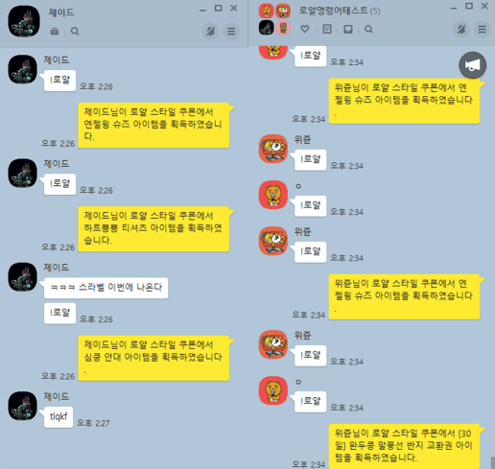Open the album icon in group chat header
Screen dimensions: 495x469
tap(348, 30)
